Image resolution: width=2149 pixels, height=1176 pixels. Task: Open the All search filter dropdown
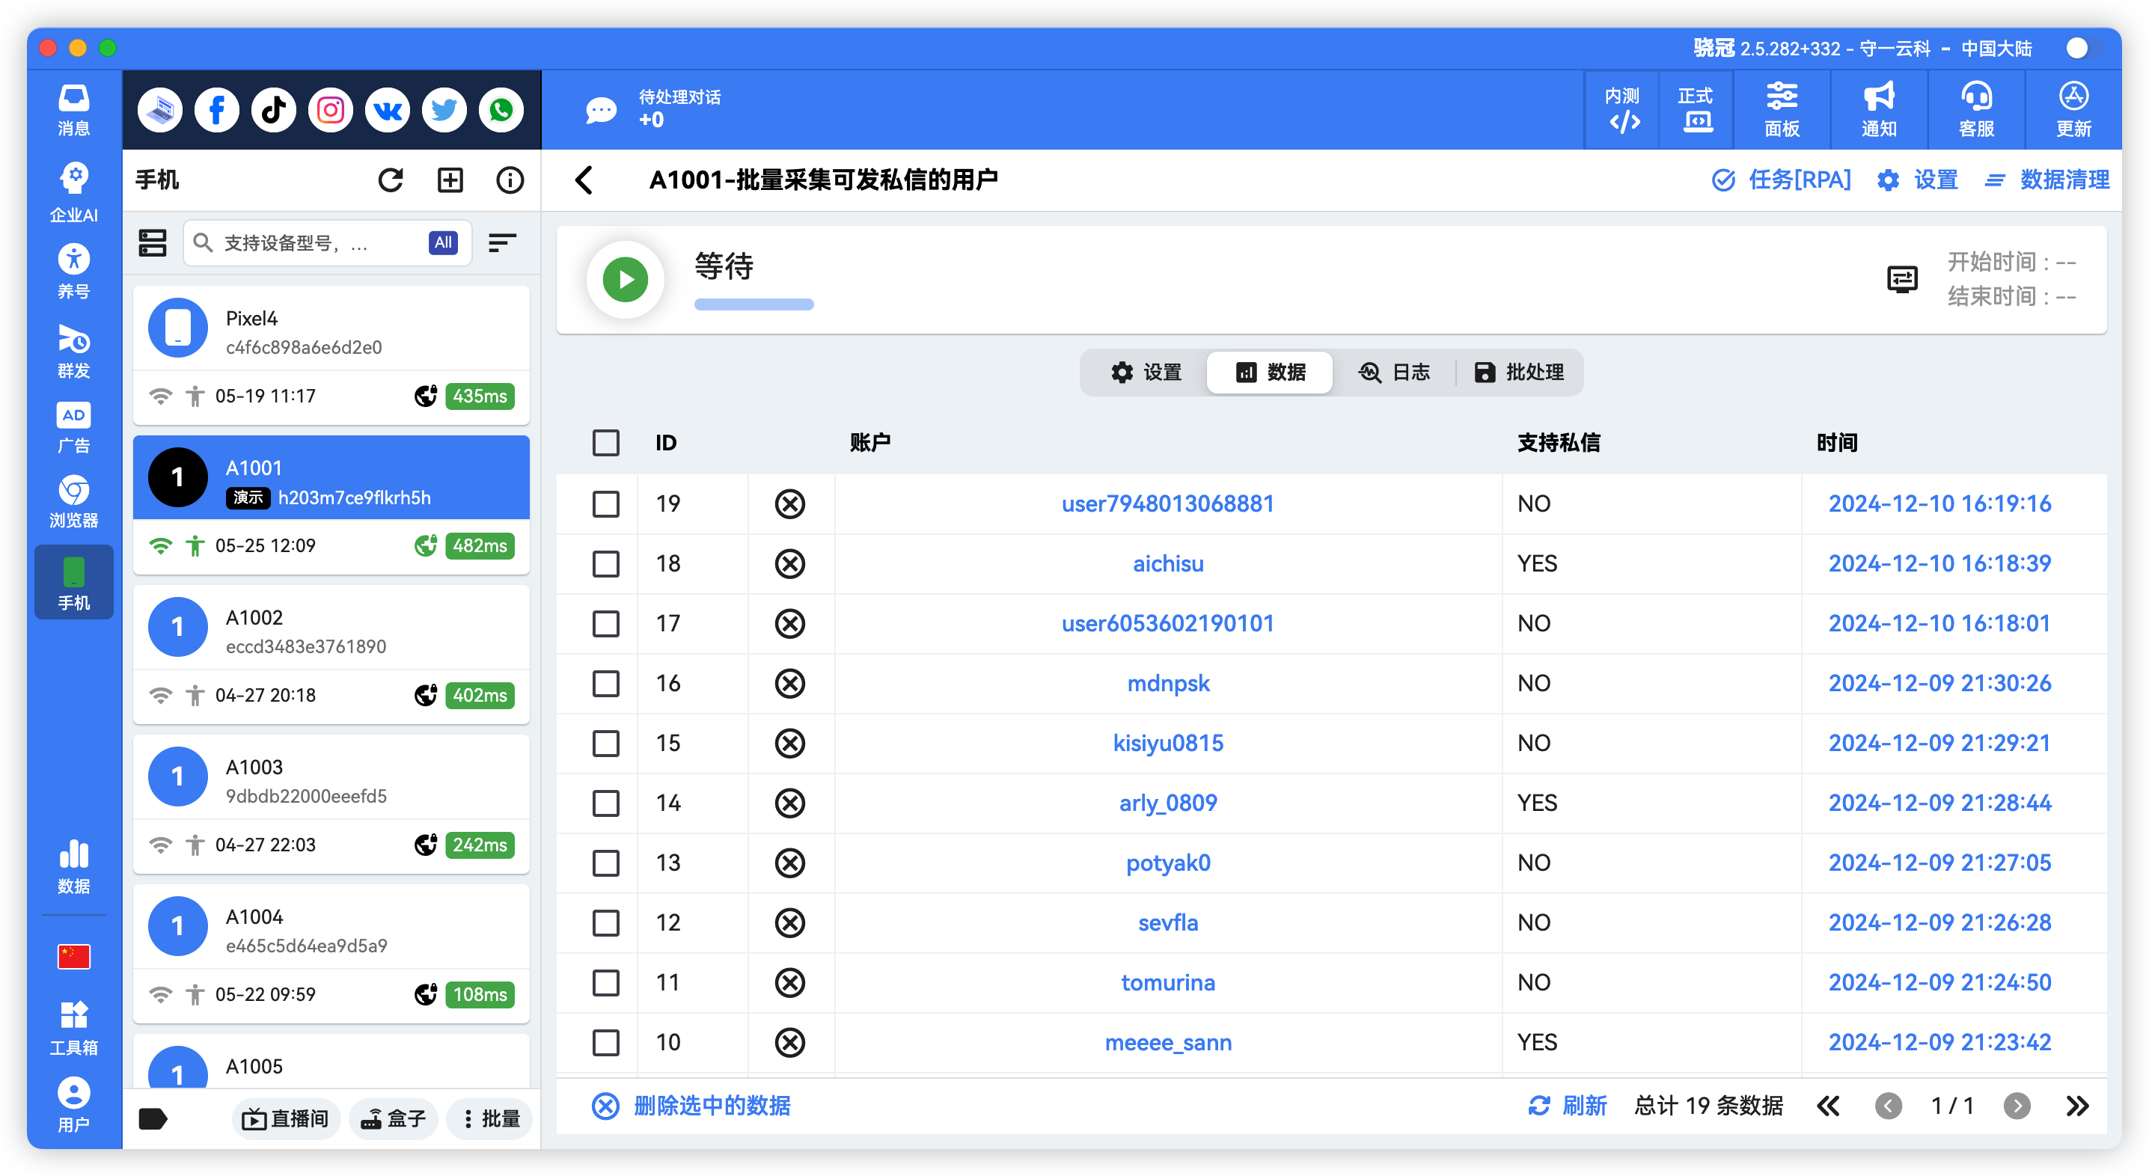pyautogui.click(x=442, y=242)
